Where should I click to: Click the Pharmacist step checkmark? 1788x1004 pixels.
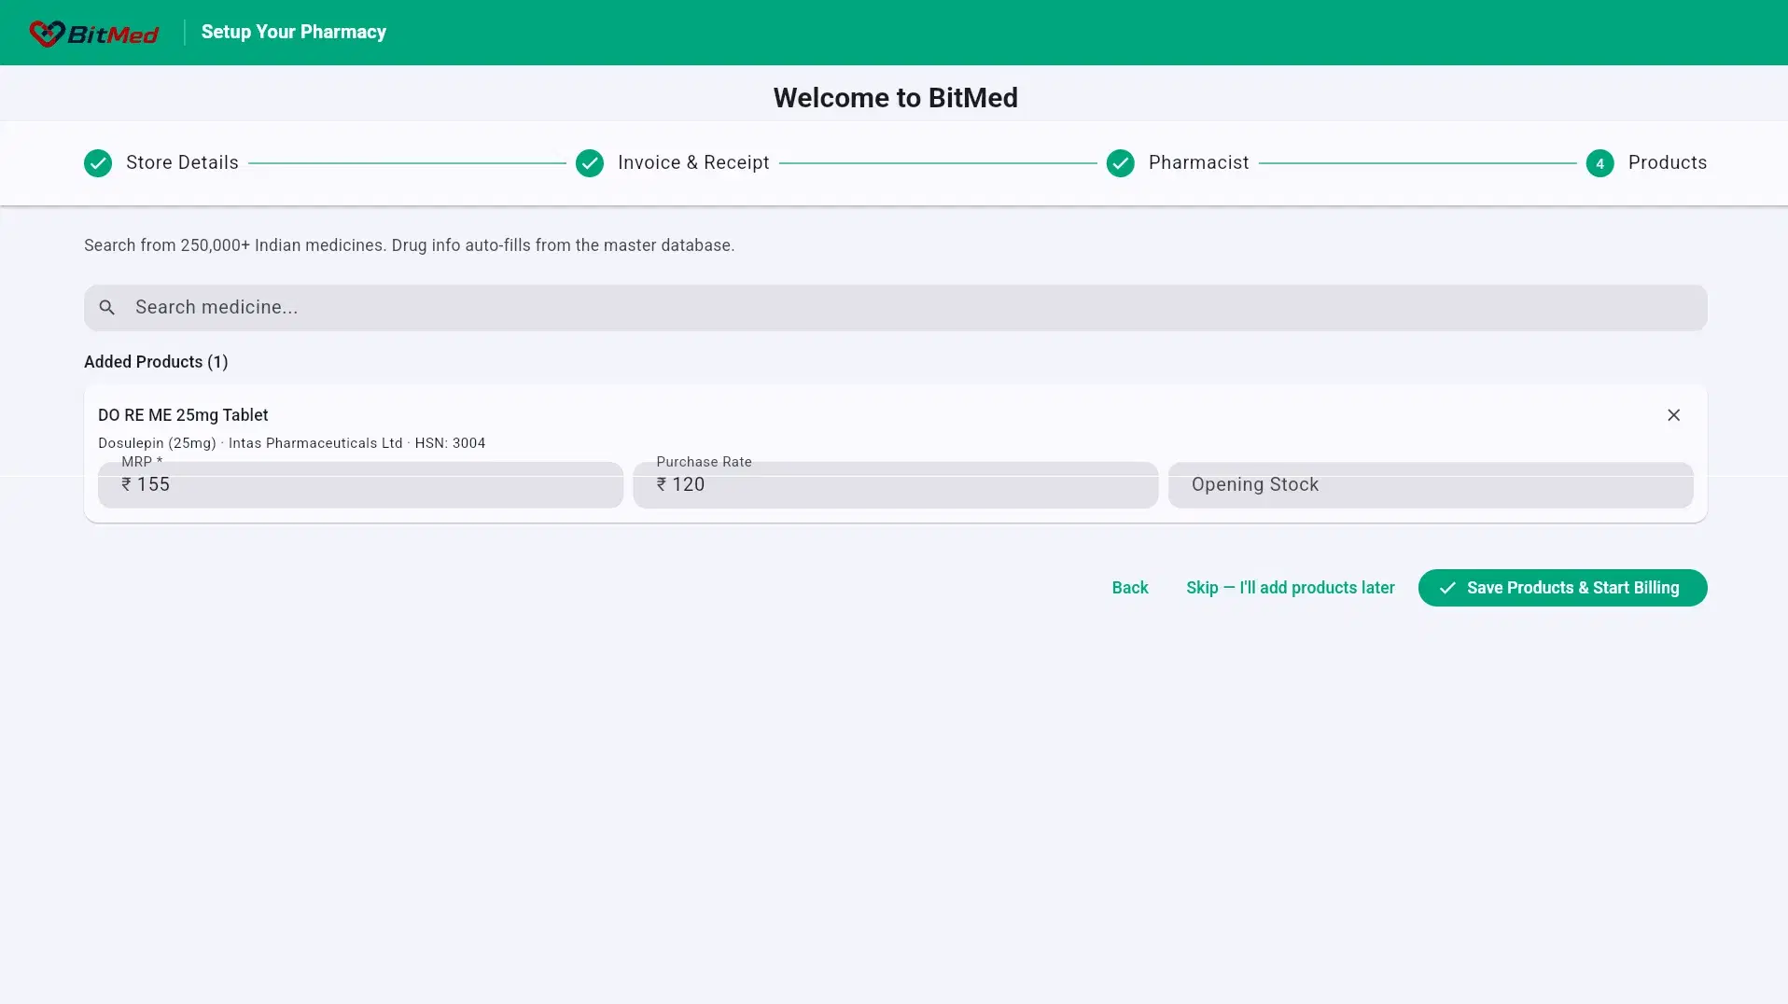pyautogui.click(x=1121, y=163)
